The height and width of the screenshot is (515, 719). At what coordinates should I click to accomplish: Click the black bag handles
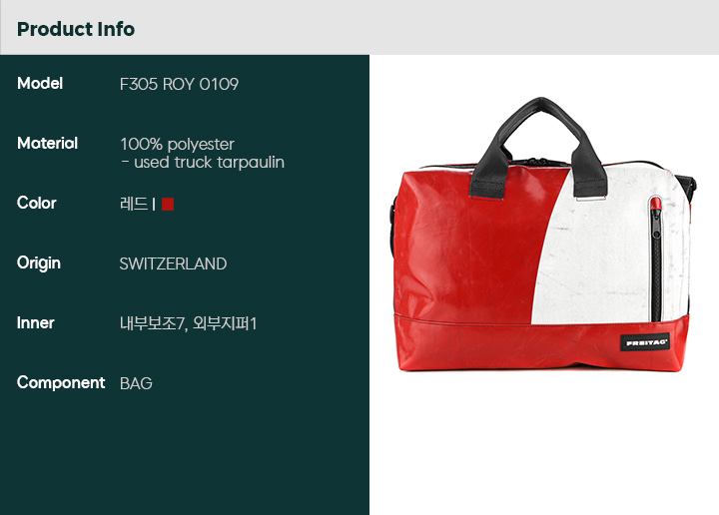pos(536,147)
